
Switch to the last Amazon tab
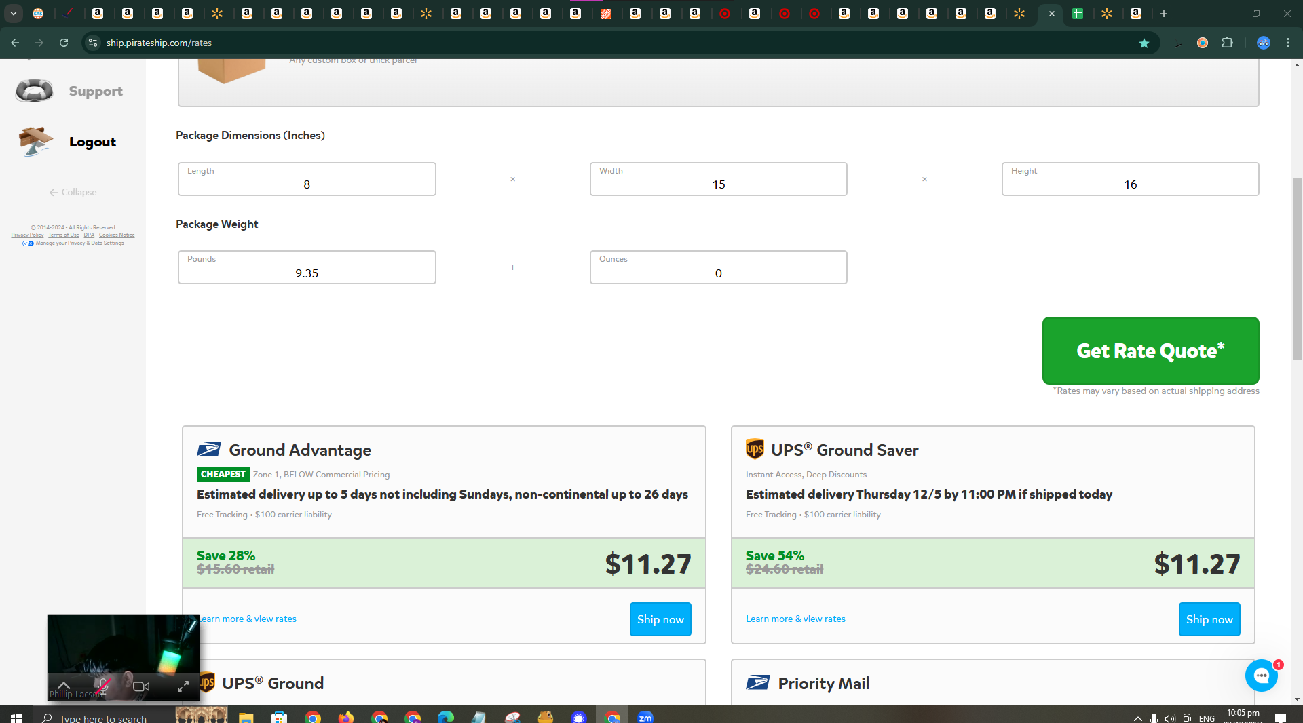[1136, 14]
